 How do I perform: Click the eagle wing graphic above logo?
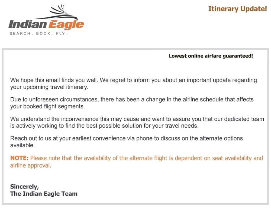[57, 13]
